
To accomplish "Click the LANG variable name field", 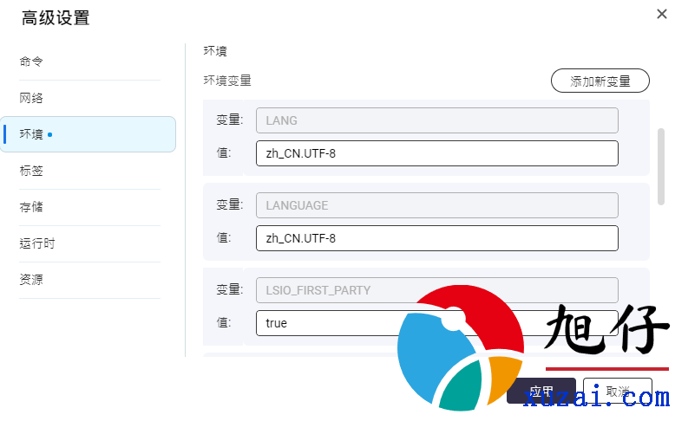I will 437,120.
